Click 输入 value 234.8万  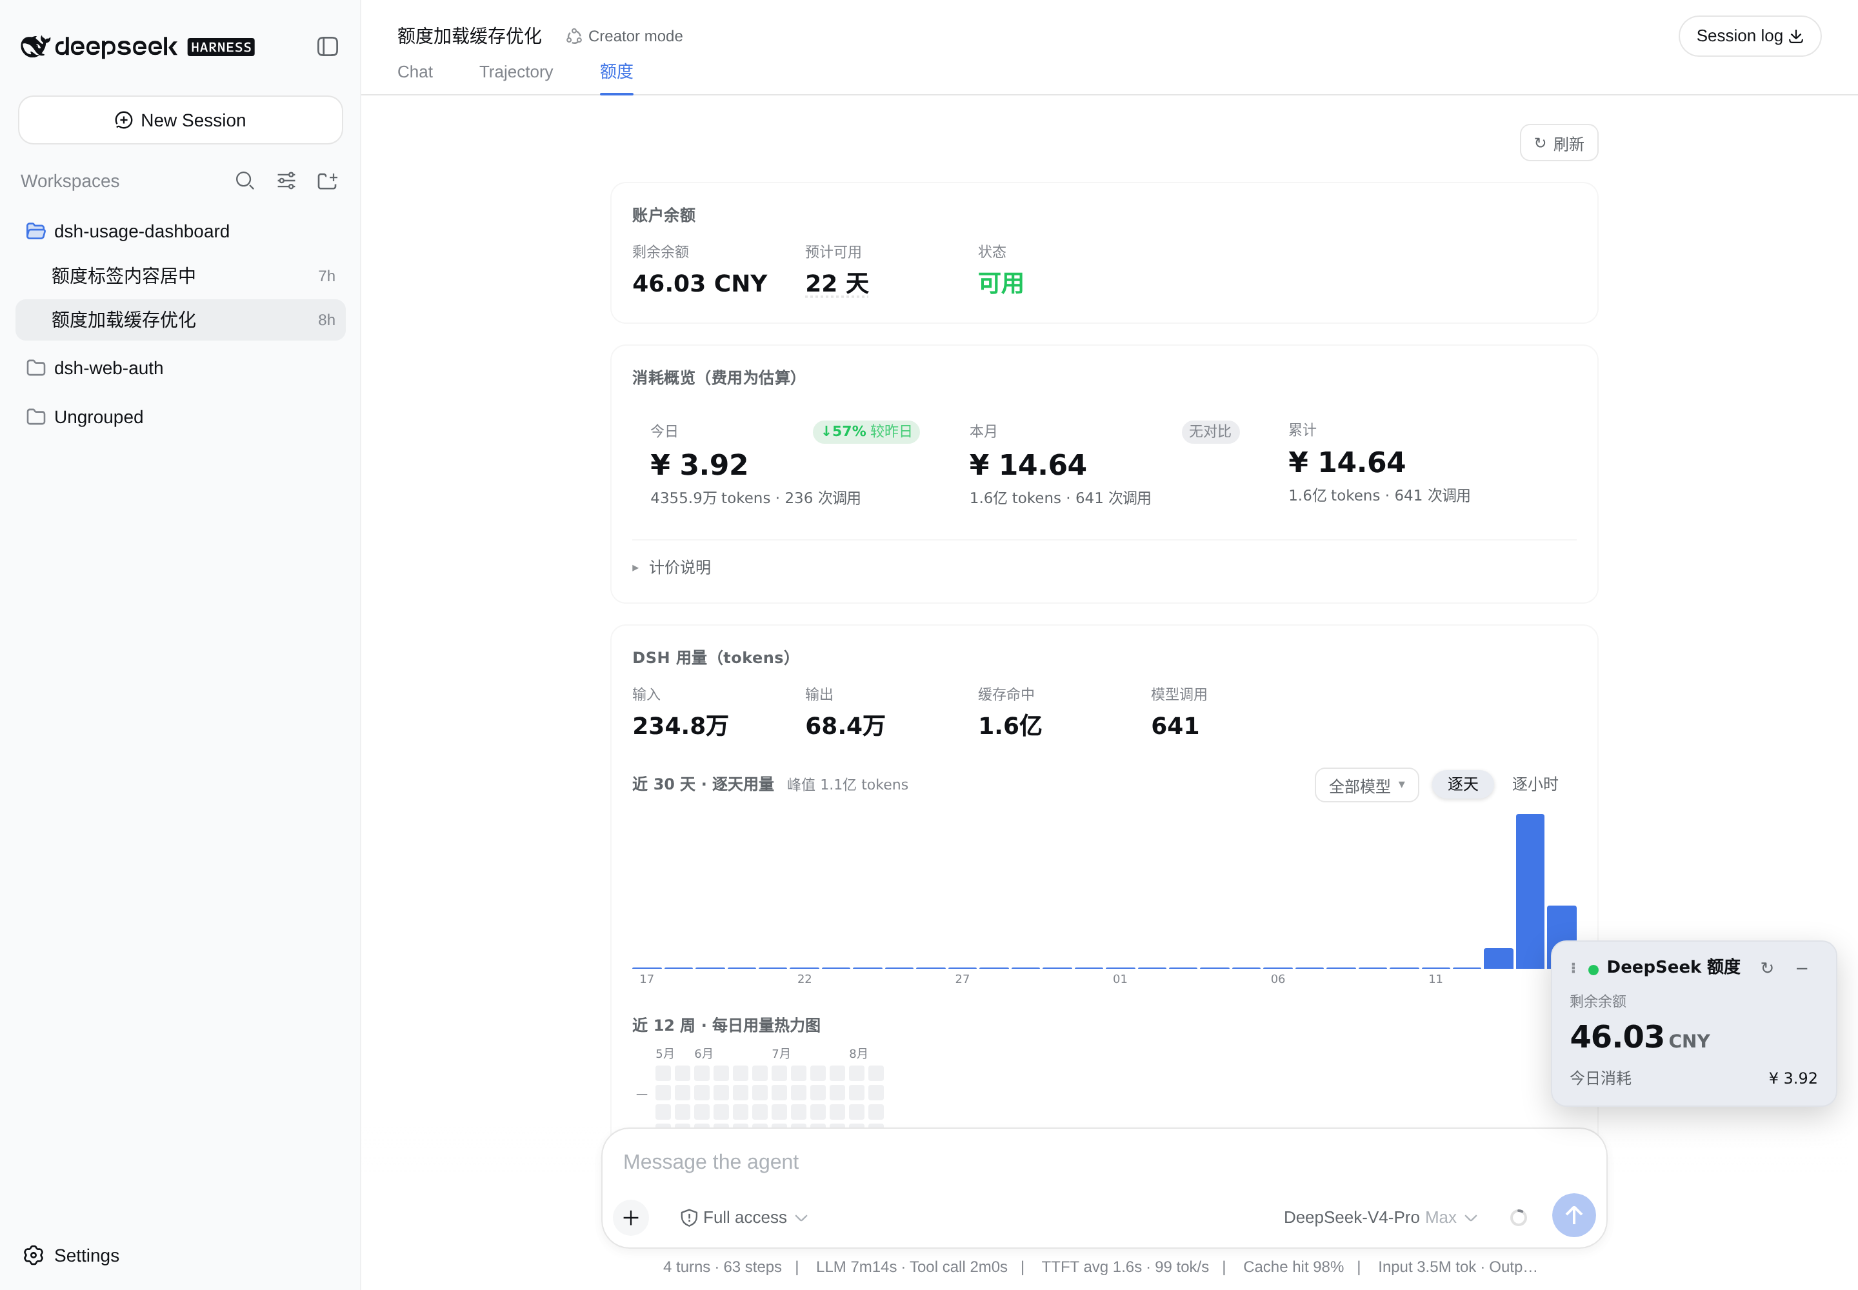click(x=680, y=726)
